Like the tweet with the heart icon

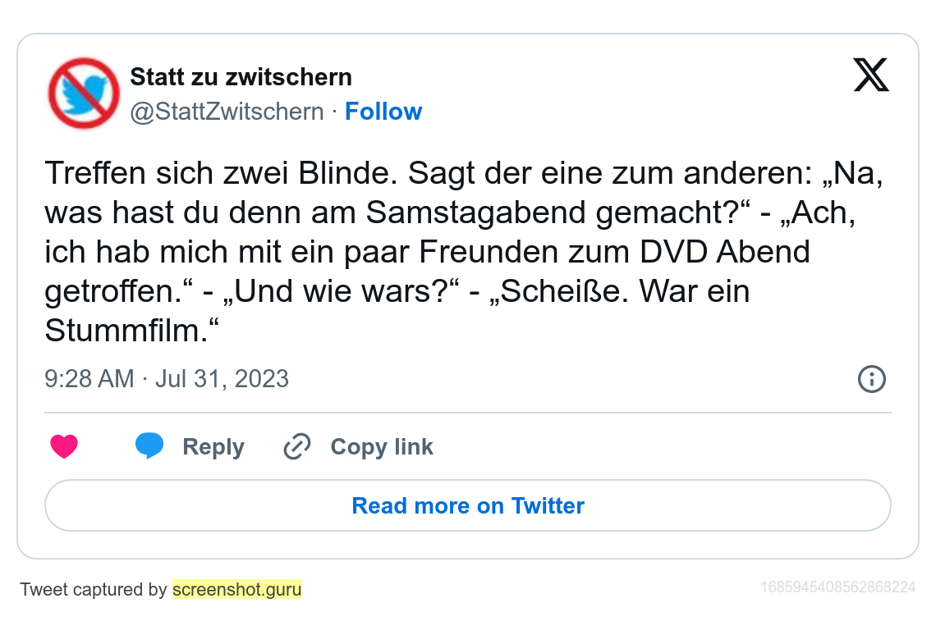coord(64,447)
